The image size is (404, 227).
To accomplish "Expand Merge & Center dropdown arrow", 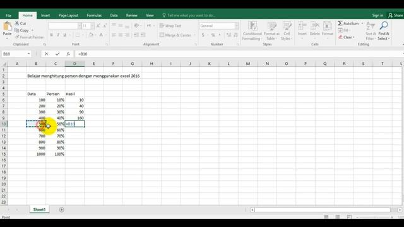I will pos(195,35).
